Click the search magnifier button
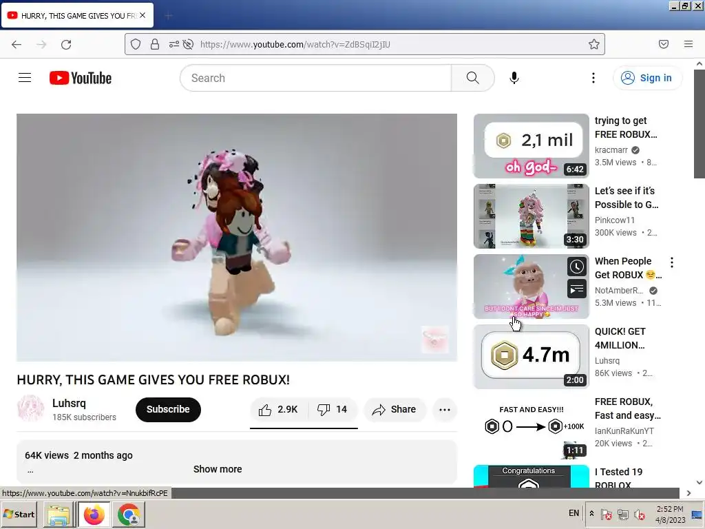 (x=472, y=78)
